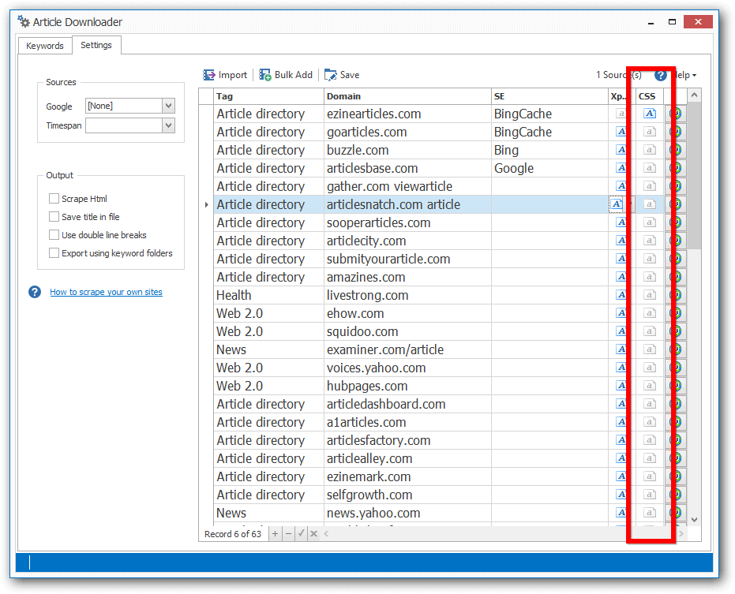Select the Settings tab

click(96, 45)
